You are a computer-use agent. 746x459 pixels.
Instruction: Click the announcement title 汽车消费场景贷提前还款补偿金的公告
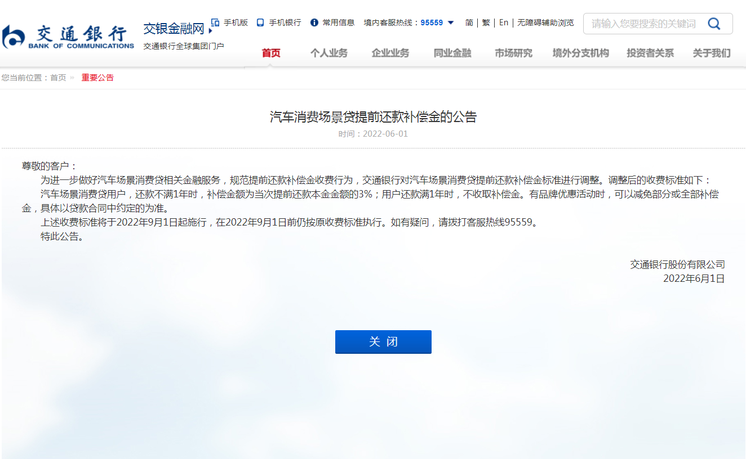pyautogui.click(x=373, y=117)
